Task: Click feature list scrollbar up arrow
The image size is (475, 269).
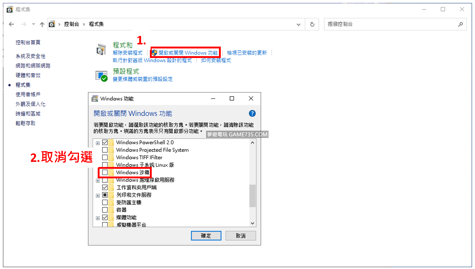Action: tap(252, 142)
